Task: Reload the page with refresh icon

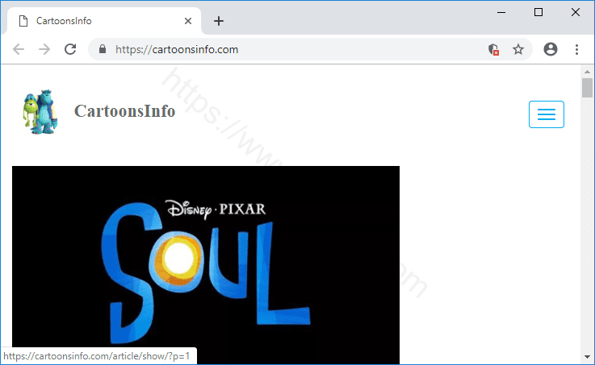Action: click(70, 49)
